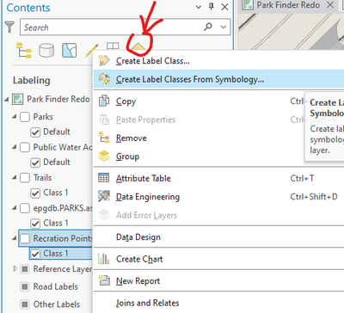
Task: Collapse the Trails layer node
Action: 15,178
